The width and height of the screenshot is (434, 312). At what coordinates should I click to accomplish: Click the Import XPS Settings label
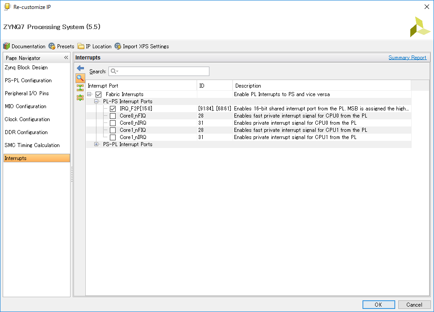146,46
